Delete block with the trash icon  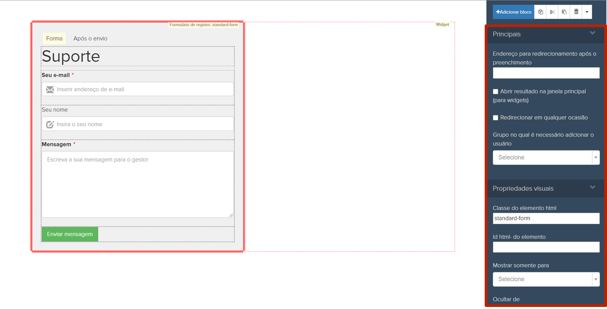pyautogui.click(x=576, y=12)
